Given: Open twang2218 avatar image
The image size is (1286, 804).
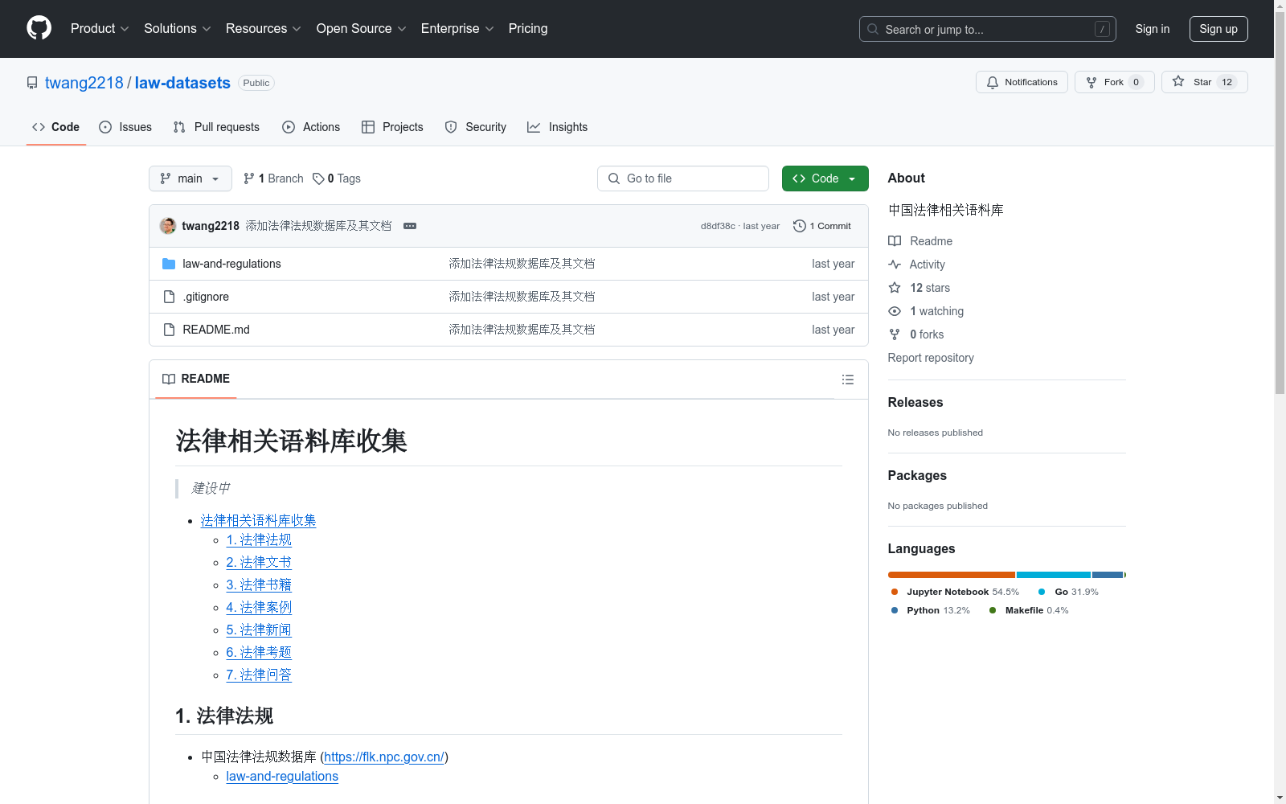Looking at the screenshot, I should pyautogui.click(x=168, y=226).
